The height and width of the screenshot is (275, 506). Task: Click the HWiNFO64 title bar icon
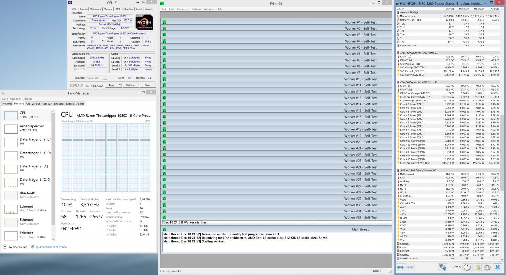(x=398, y=3)
